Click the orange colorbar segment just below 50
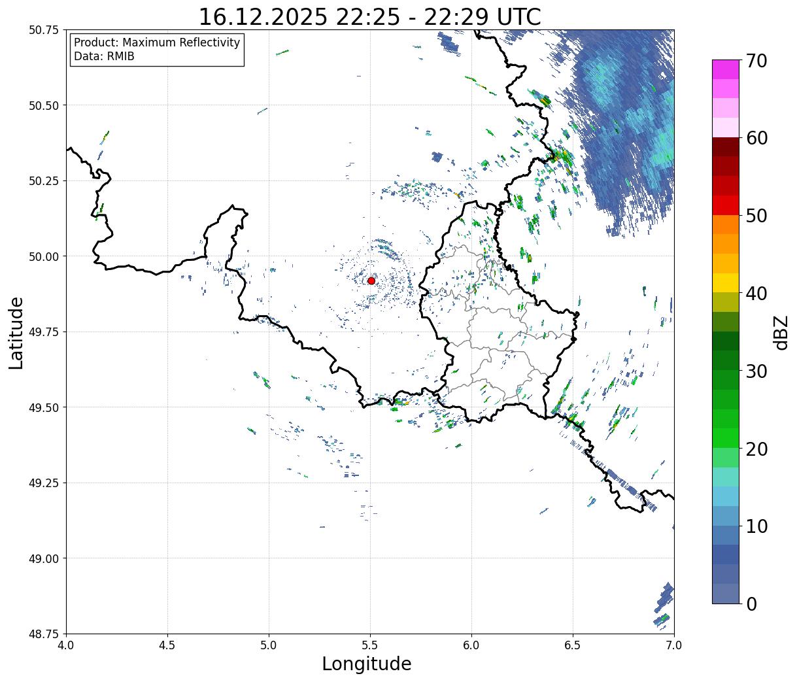797x680 pixels. (725, 224)
